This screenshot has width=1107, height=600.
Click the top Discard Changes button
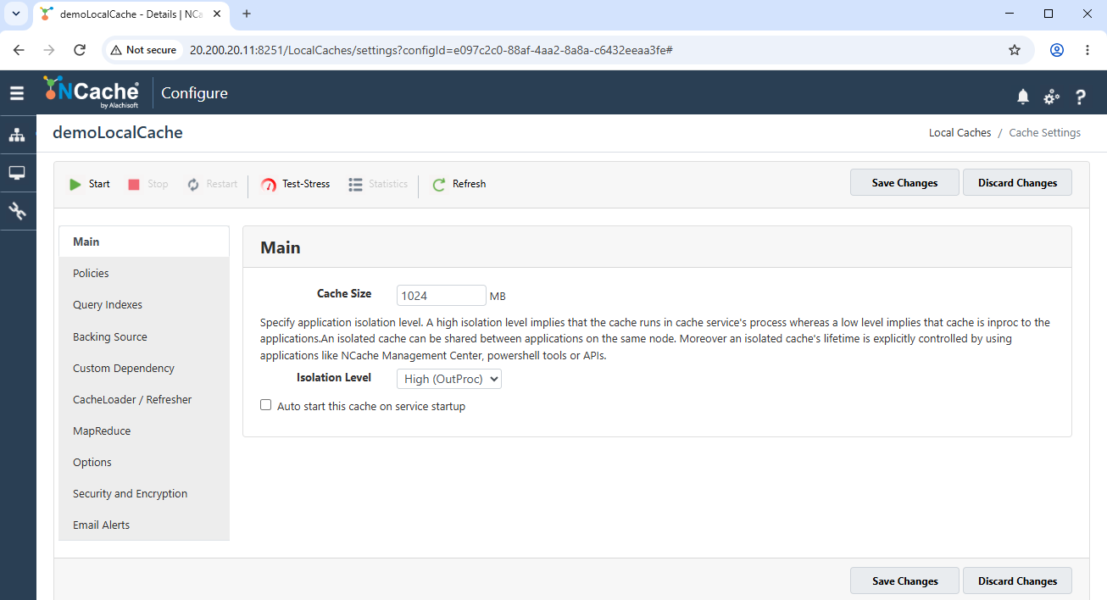point(1017,182)
